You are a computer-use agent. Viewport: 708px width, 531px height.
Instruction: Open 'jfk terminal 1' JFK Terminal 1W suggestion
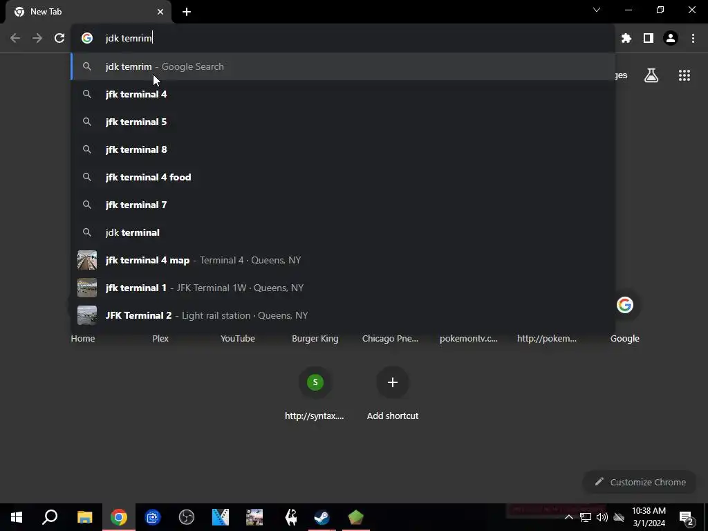click(x=343, y=288)
